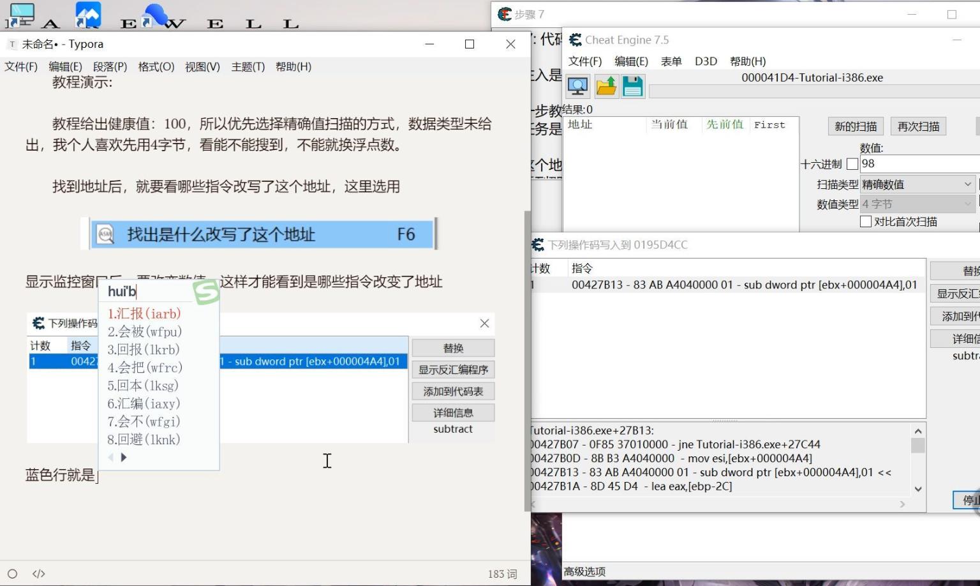Screen dimensions: 980x586
Task: Click the sidebar circle icon in Typora status bar
Action: coord(12,573)
